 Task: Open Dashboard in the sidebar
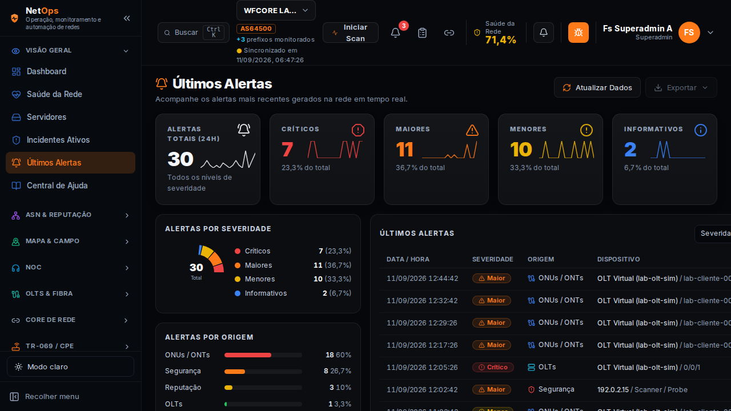pyautogui.click(x=70, y=71)
